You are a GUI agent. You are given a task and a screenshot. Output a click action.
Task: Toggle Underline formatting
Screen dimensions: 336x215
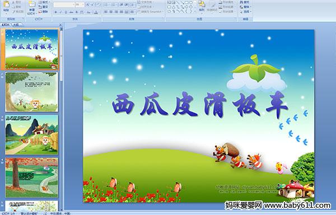pos(66,12)
